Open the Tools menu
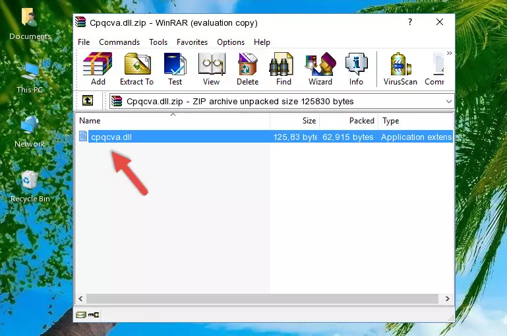The image size is (507, 336). [x=158, y=42]
